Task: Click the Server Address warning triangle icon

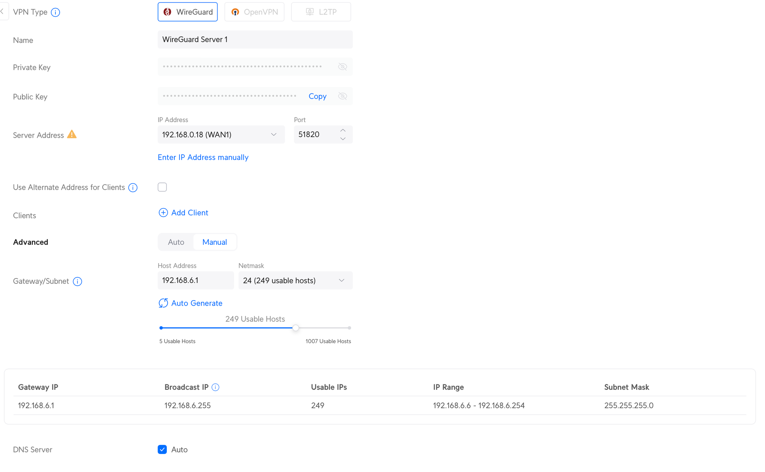Action: [72, 135]
